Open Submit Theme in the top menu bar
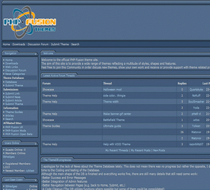The width and height of the screenshot is (210, 190). point(60,44)
